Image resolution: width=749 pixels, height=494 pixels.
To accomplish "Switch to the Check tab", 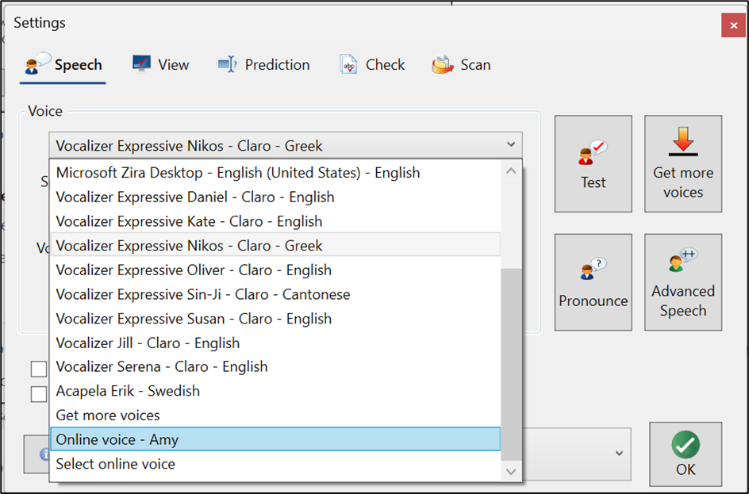I will 371,65.
